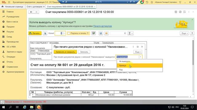Click the Справочники sidebar icon

3,67
